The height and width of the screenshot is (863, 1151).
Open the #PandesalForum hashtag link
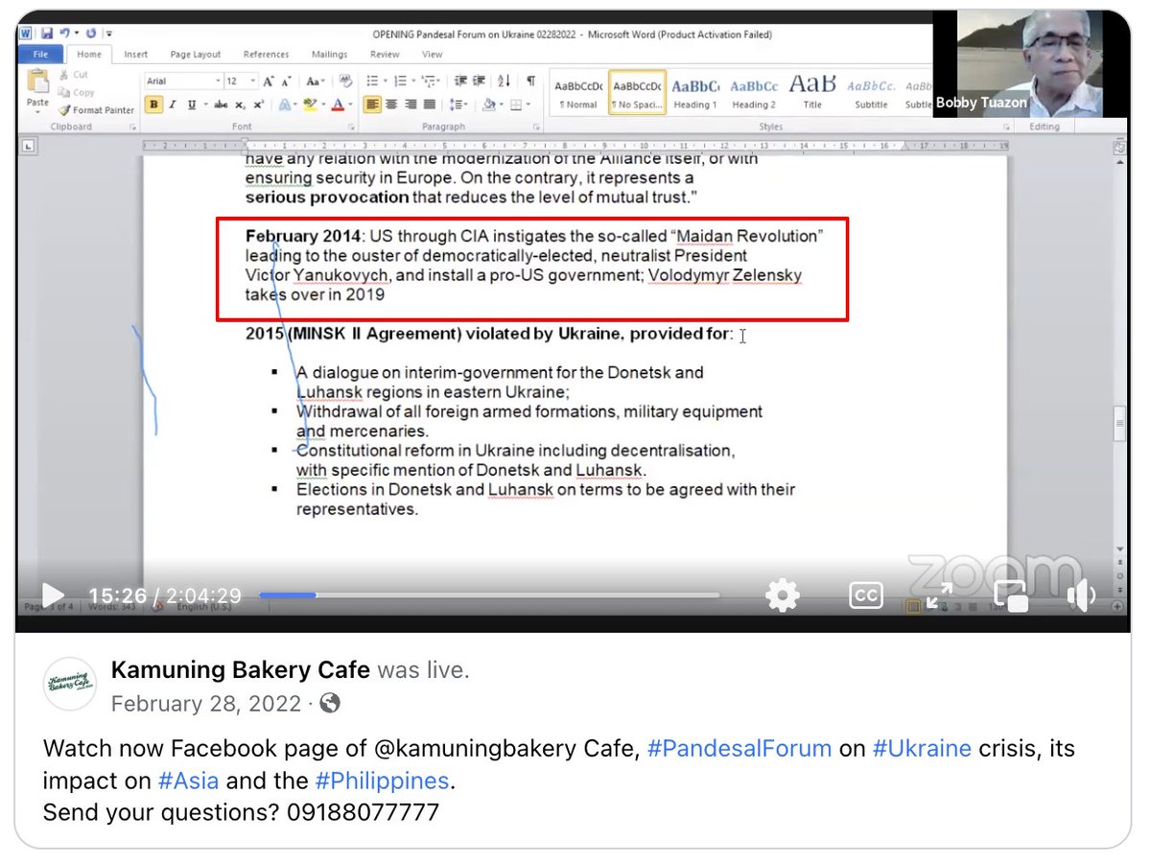pos(740,749)
